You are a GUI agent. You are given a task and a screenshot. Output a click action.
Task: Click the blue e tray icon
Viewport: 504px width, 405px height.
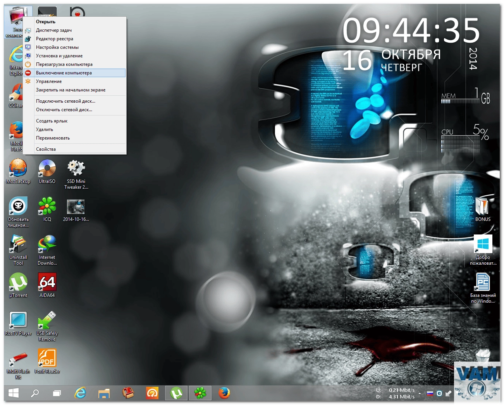(439, 393)
